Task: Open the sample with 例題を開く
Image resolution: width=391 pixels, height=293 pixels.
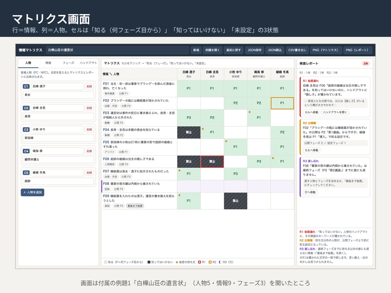Action: point(212,50)
